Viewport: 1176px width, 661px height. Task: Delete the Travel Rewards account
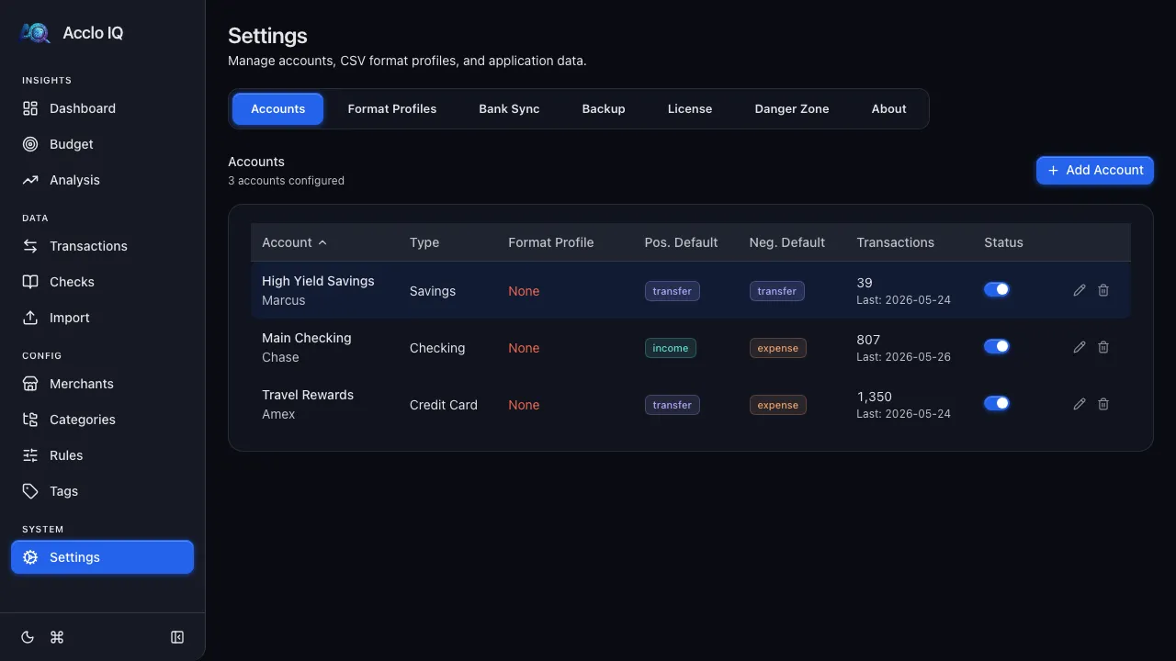(x=1103, y=404)
